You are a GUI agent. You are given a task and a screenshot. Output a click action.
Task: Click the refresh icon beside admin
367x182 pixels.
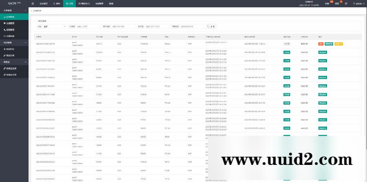tap(346, 3)
